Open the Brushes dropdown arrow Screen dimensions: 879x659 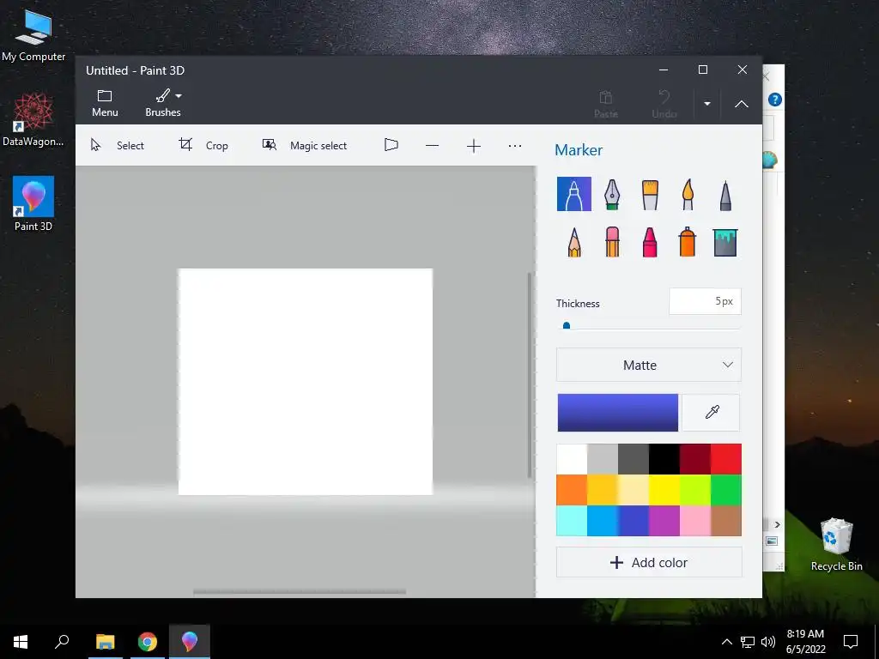(179, 96)
